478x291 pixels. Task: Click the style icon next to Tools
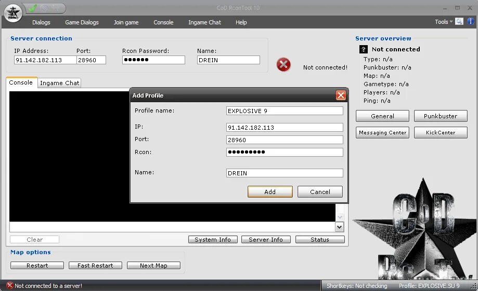(x=459, y=21)
